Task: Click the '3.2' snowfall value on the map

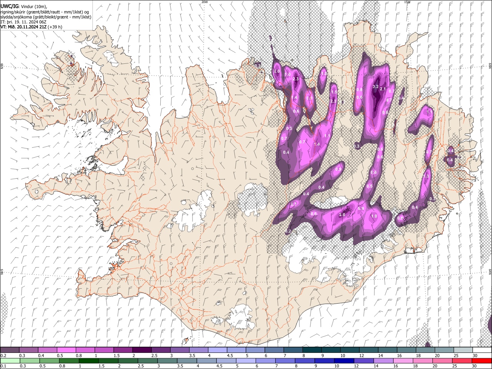Action: point(376,87)
